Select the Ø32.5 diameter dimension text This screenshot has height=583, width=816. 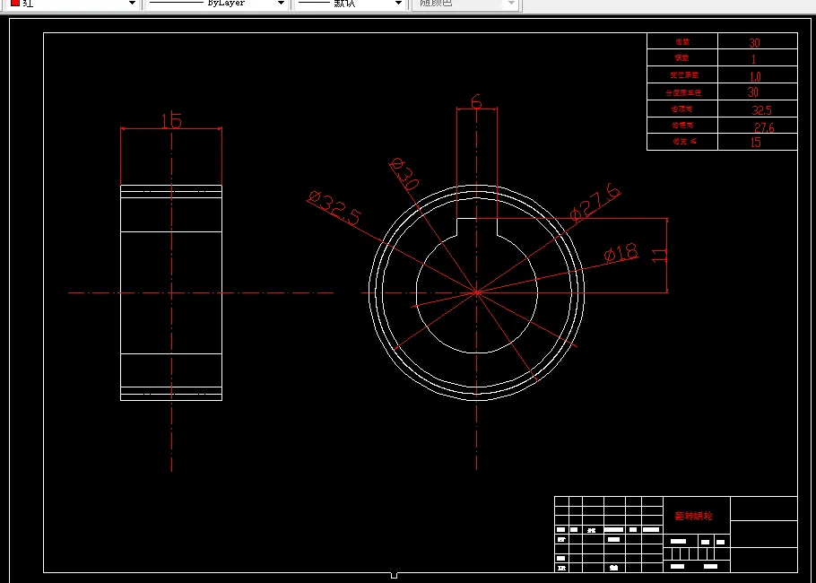click(334, 208)
